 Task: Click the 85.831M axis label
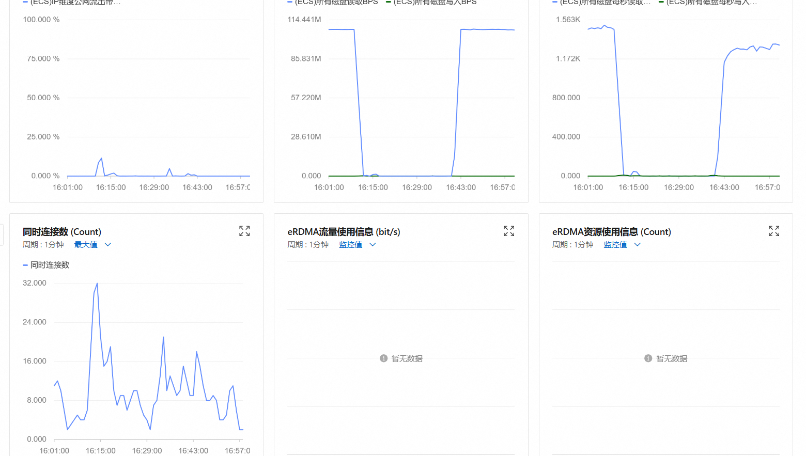coord(306,59)
